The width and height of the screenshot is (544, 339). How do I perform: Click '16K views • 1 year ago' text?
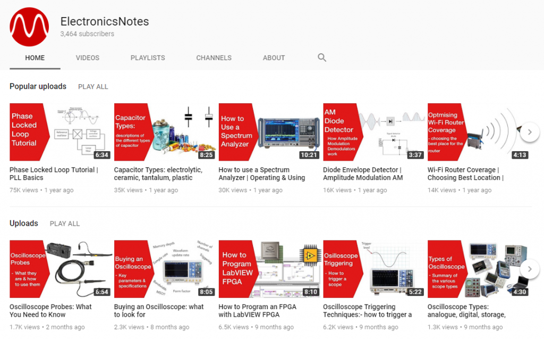coord(355,190)
